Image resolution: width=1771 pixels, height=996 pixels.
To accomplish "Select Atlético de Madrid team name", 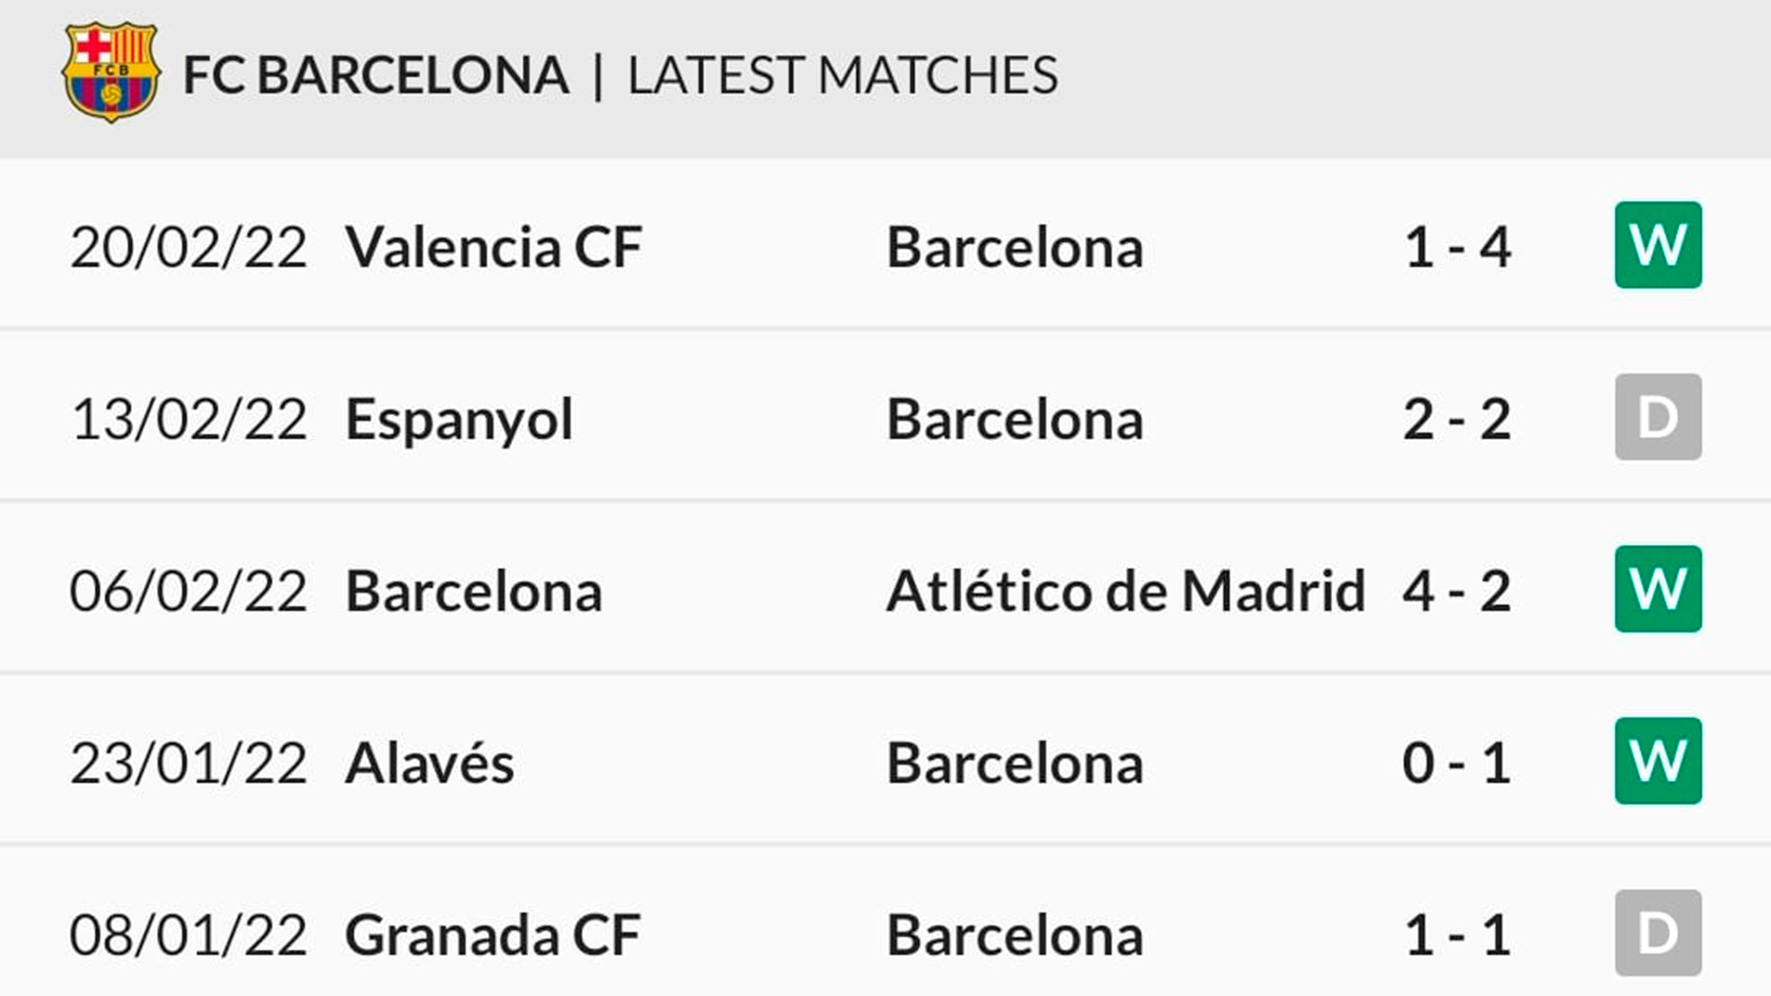I will click(x=1125, y=591).
